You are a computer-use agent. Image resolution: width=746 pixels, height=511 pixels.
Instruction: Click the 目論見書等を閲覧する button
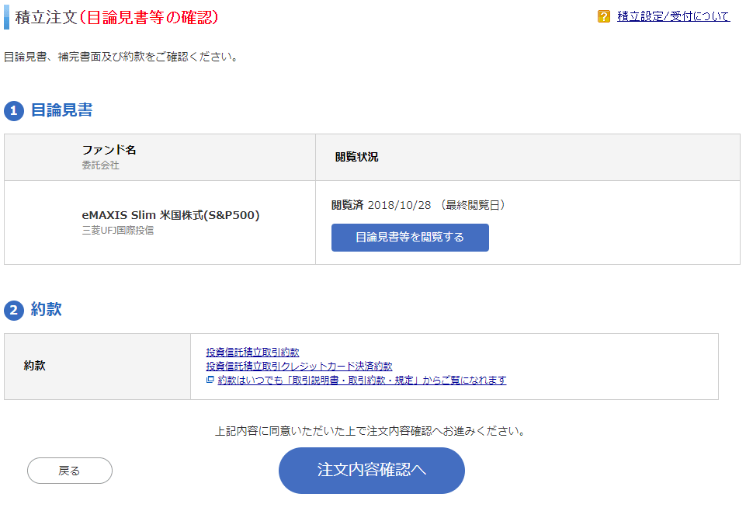(410, 238)
